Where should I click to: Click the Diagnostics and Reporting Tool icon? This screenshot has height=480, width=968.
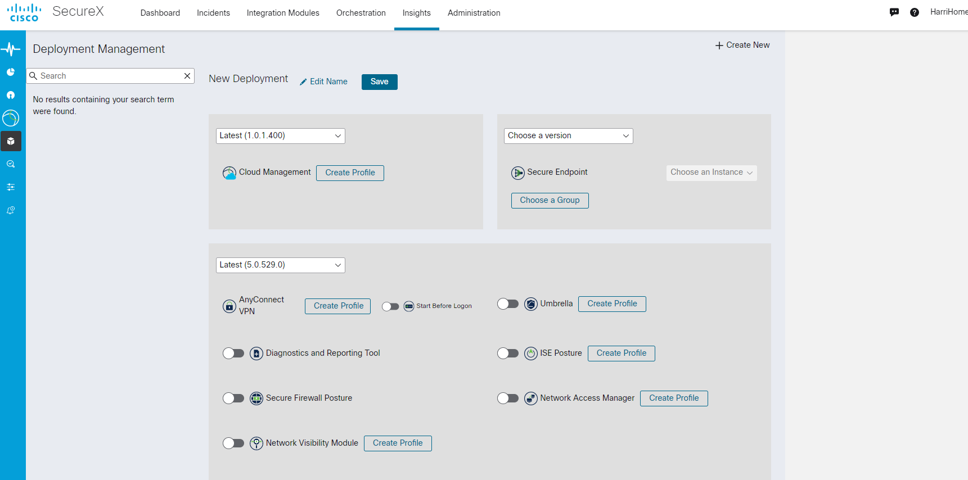tap(256, 354)
